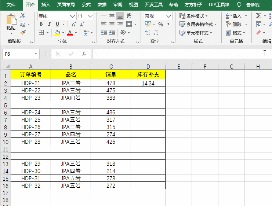Viewport: 272px width, 206px height.
Task: Click the Fill down arrow icon
Action: (x=258, y=24)
